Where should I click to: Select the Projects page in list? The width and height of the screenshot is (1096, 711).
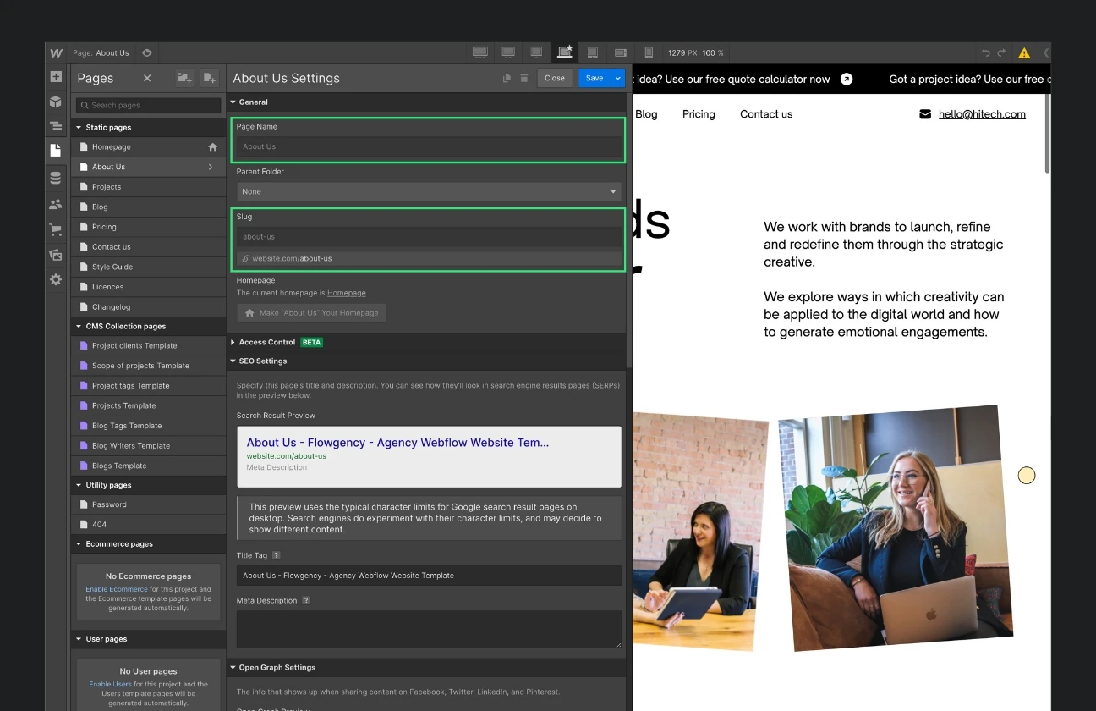pos(148,187)
